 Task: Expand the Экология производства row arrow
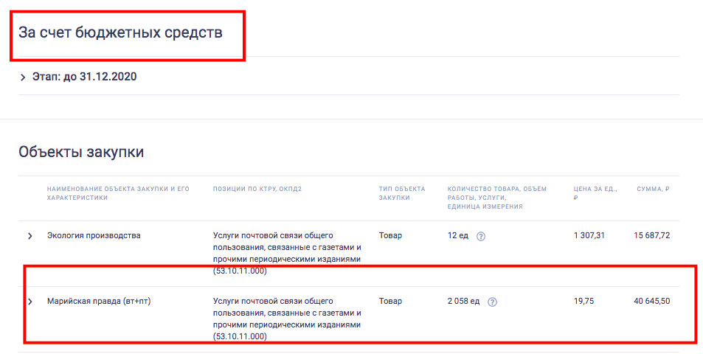coord(30,236)
